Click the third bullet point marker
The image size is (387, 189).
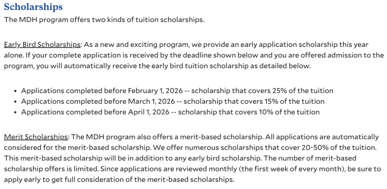(x=14, y=112)
